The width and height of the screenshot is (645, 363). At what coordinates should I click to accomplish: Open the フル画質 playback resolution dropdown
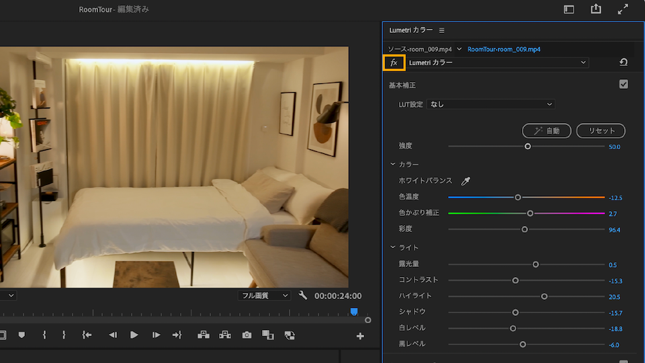[x=264, y=296]
